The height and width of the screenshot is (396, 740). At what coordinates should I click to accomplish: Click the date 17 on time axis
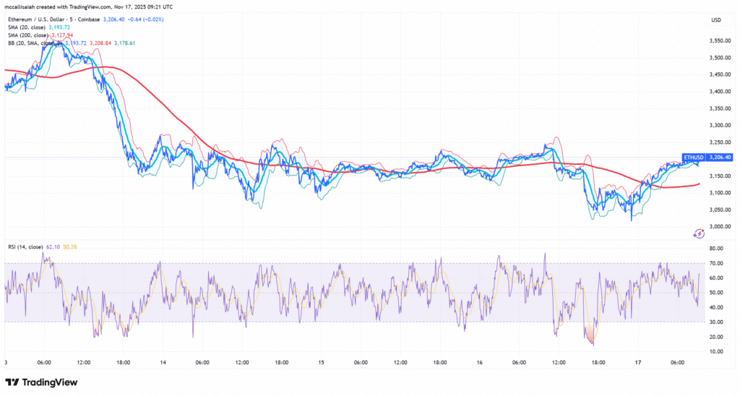(x=637, y=363)
